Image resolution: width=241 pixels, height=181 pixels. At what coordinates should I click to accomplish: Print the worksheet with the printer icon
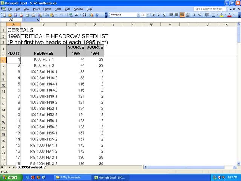pyautogui.click(x=27, y=15)
